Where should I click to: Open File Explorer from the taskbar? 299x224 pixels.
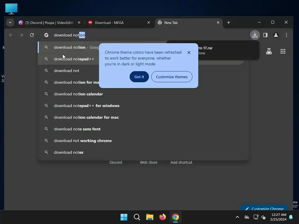(x=150, y=217)
